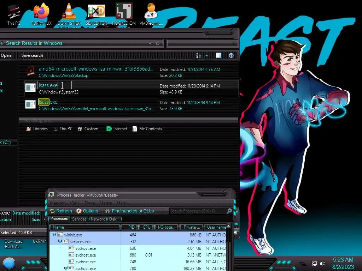Screen dimensions: 362x271
Task: Click the taskbar clock showing 5:23 AM
Action: (343, 263)
